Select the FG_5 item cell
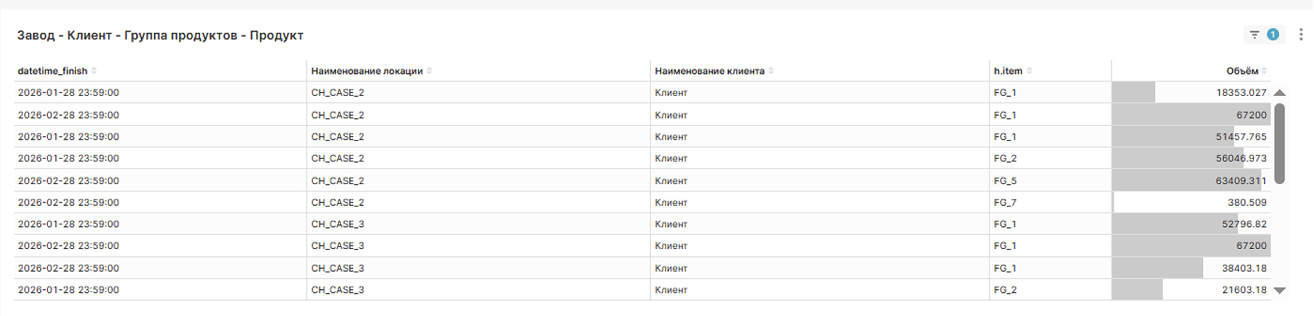 [x=1005, y=181]
